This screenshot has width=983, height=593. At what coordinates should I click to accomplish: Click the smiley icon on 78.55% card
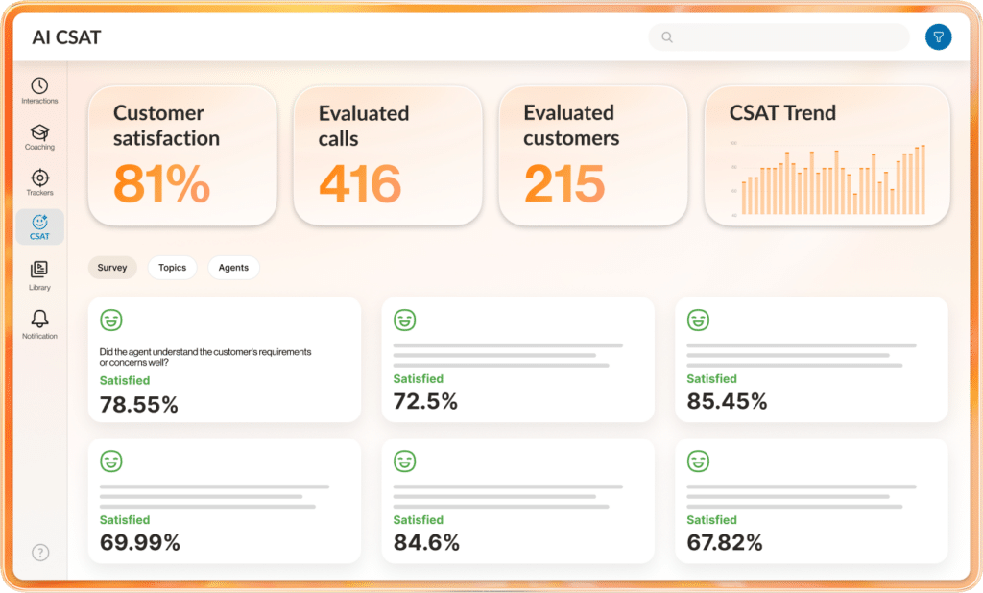point(111,320)
